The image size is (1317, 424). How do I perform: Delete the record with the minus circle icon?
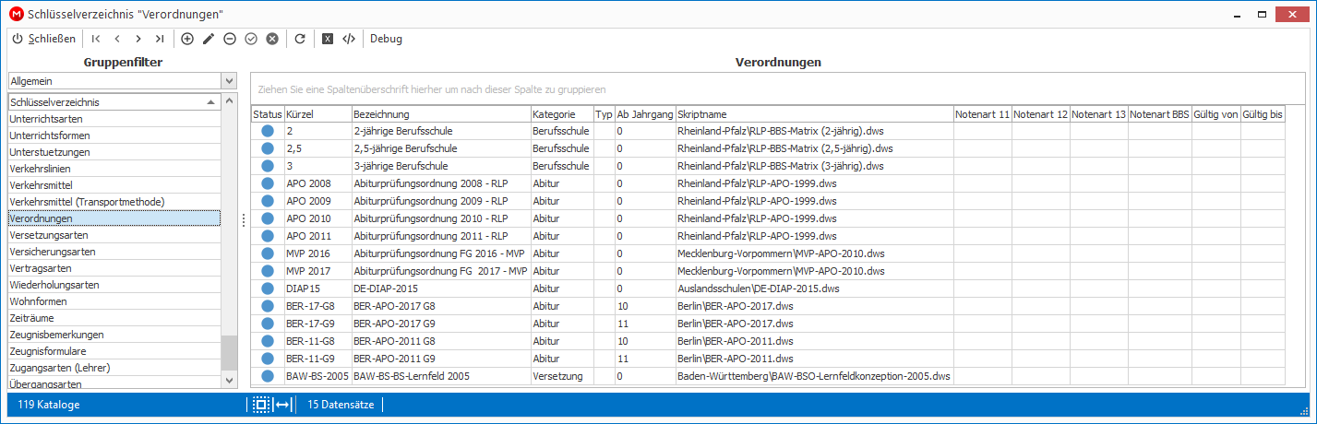point(230,39)
